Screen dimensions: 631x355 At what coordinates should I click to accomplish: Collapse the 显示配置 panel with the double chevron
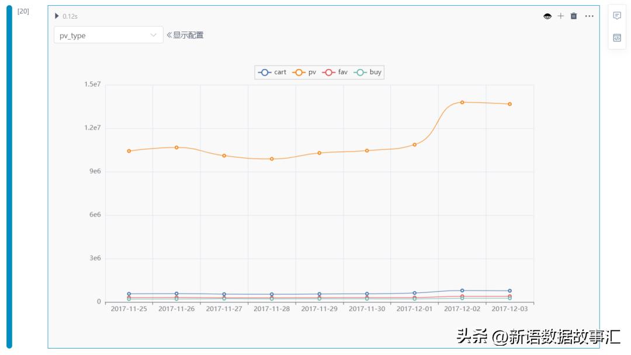170,35
